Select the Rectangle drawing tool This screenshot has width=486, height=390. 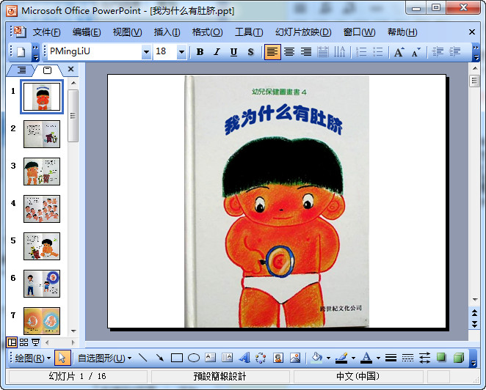coord(177,358)
